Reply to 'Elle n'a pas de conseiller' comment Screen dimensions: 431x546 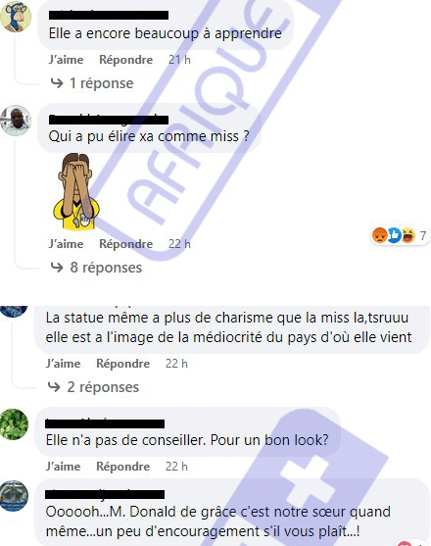[x=123, y=467]
